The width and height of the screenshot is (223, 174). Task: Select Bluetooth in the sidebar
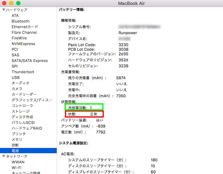(20, 21)
